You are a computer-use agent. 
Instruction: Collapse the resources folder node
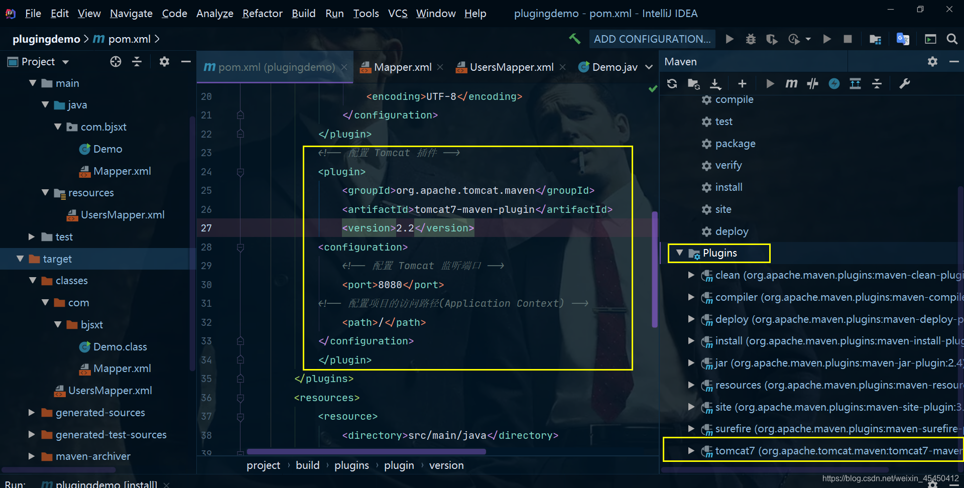45,192
